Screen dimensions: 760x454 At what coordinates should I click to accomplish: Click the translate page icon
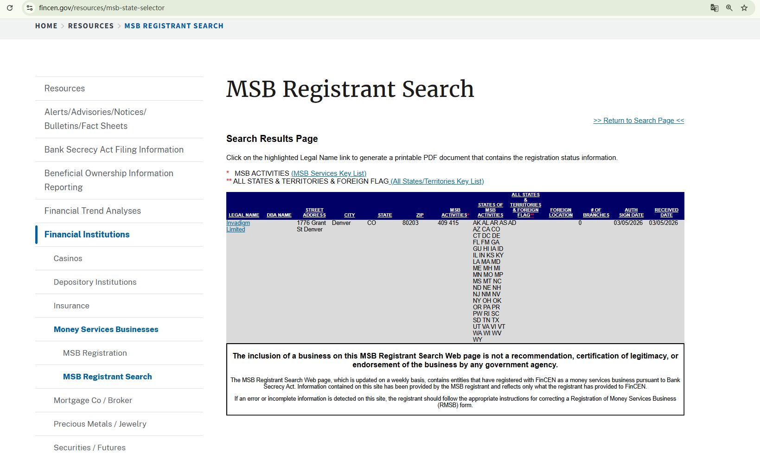(715, 8)
